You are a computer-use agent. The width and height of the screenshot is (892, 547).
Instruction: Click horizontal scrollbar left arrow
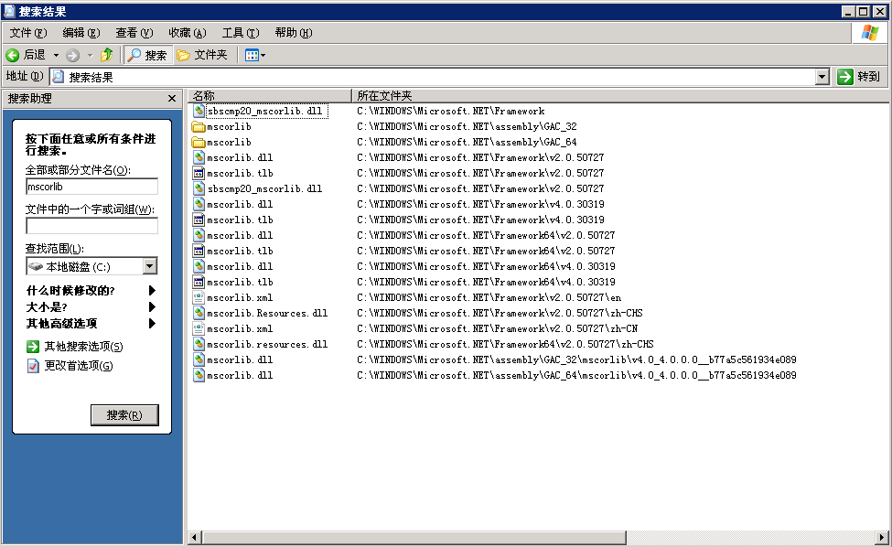pos(195,537)
